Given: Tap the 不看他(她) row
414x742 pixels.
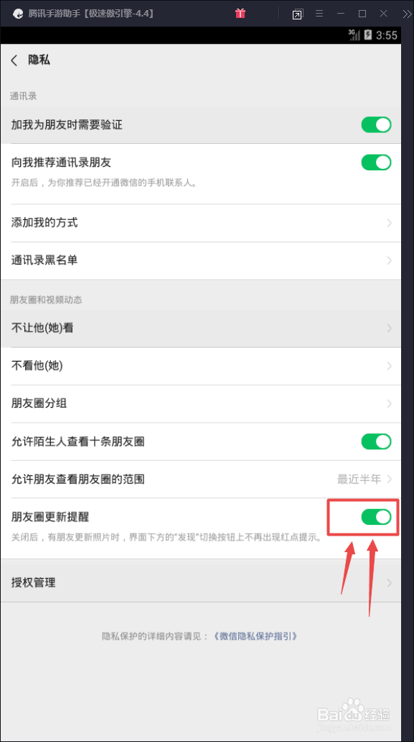Looking at the screenshot, I should 201,366.
